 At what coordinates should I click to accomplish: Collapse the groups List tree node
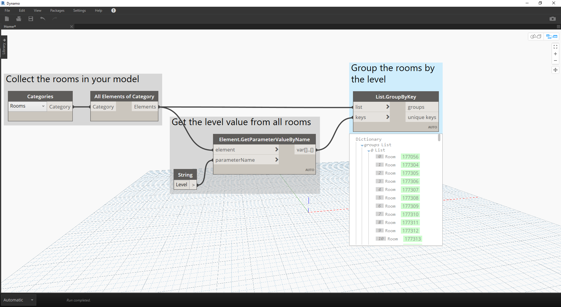pos(362,145)
